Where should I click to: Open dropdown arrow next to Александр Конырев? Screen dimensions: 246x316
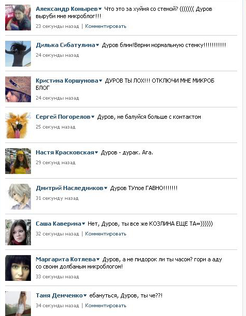click(x=100, y=9)
